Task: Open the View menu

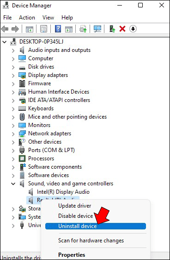Action: point(48,18)
